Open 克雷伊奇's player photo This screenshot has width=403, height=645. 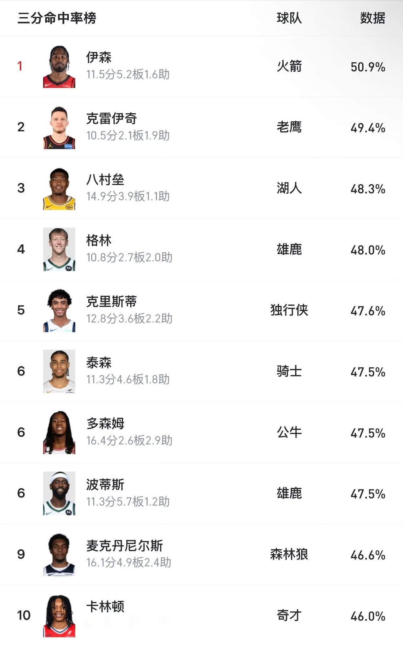(59, 127)
